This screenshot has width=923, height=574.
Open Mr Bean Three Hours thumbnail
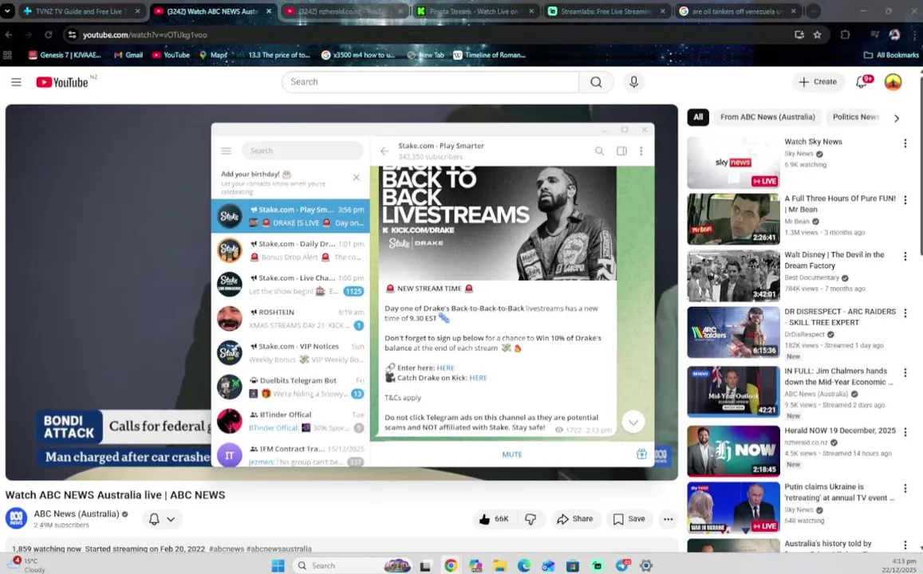(x=733, y=219)
